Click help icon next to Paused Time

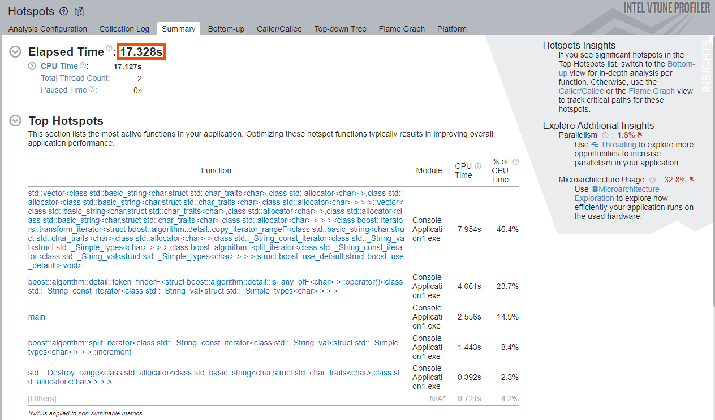92,89
